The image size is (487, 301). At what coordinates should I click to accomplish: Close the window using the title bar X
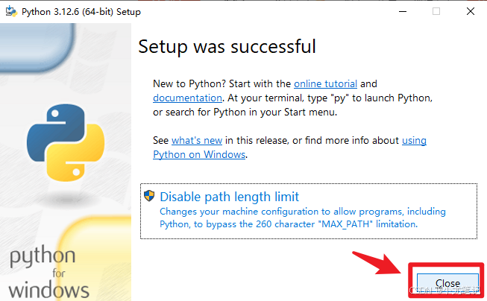[471, 11]
